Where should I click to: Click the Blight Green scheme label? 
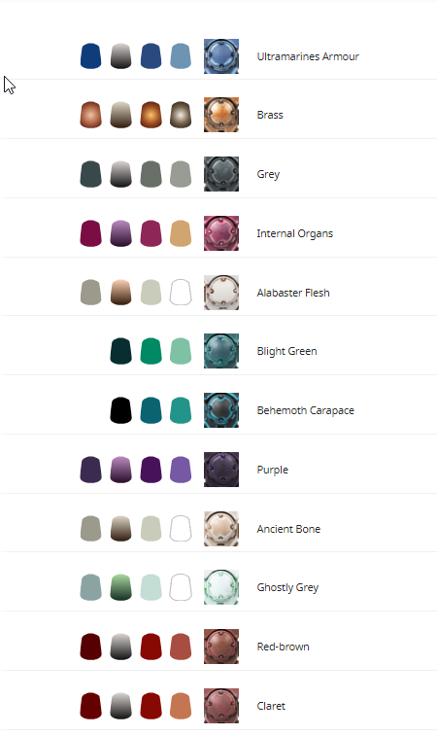click(x=286, y=352)
